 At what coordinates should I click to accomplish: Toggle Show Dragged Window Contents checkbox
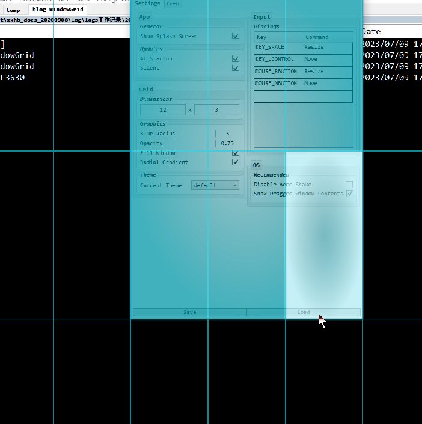tap(349, 194)
